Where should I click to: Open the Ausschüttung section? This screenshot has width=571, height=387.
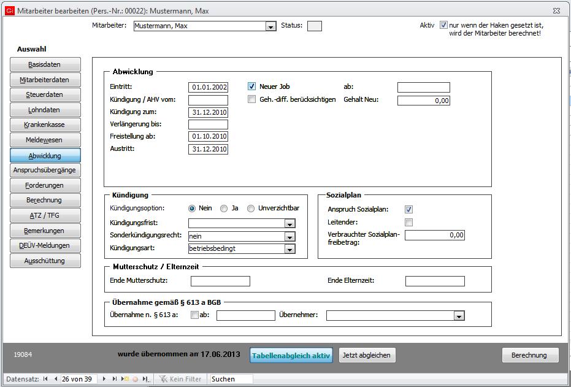45,261
